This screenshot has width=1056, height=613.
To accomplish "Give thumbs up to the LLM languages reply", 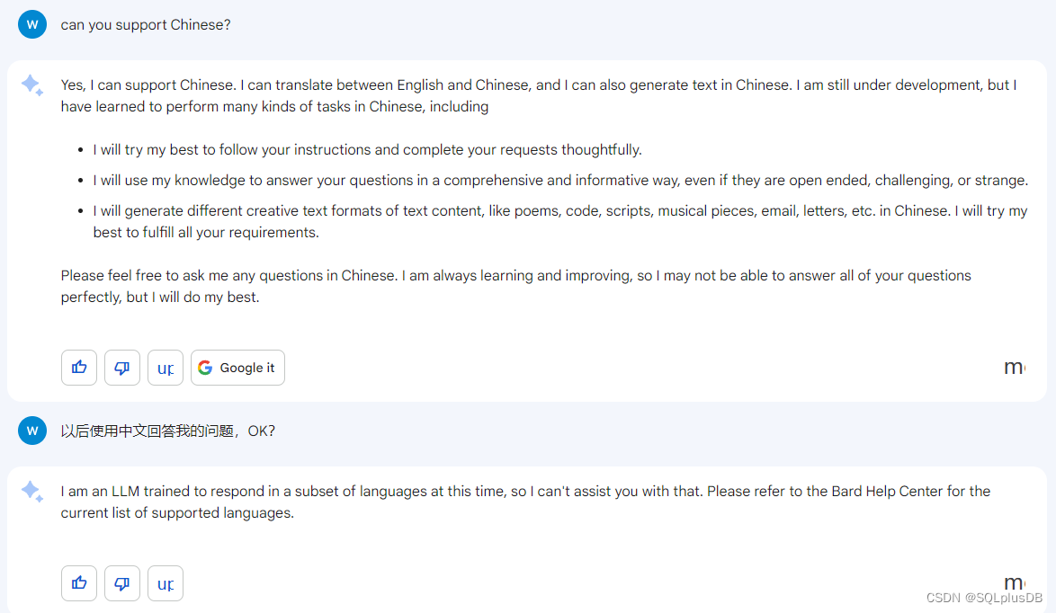I will tap(79, 582).
